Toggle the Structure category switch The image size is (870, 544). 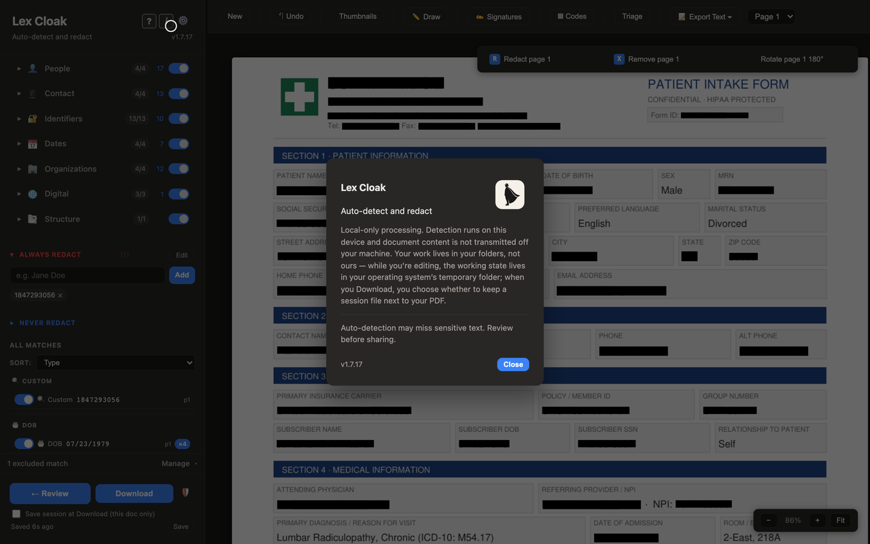(x=179, y=219)
